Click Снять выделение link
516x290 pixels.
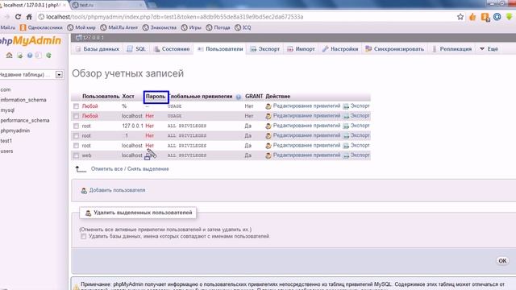tap(148, 169)
